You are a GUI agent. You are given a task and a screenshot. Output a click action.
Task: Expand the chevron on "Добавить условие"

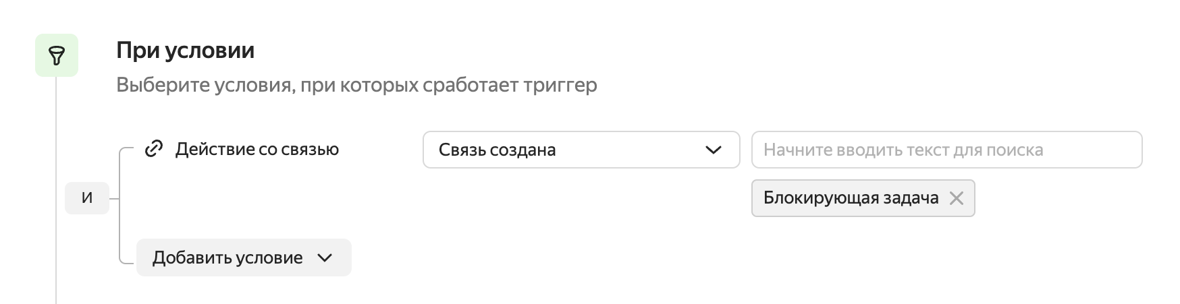coord(325,257)
